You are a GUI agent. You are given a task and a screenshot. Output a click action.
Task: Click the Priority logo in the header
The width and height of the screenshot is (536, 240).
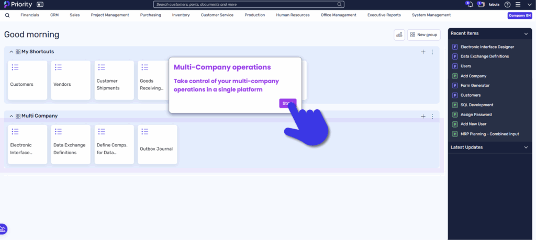18,4
